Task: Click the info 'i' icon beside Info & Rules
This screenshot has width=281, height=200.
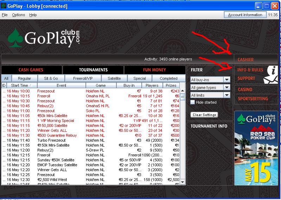Action: (273, 70)
